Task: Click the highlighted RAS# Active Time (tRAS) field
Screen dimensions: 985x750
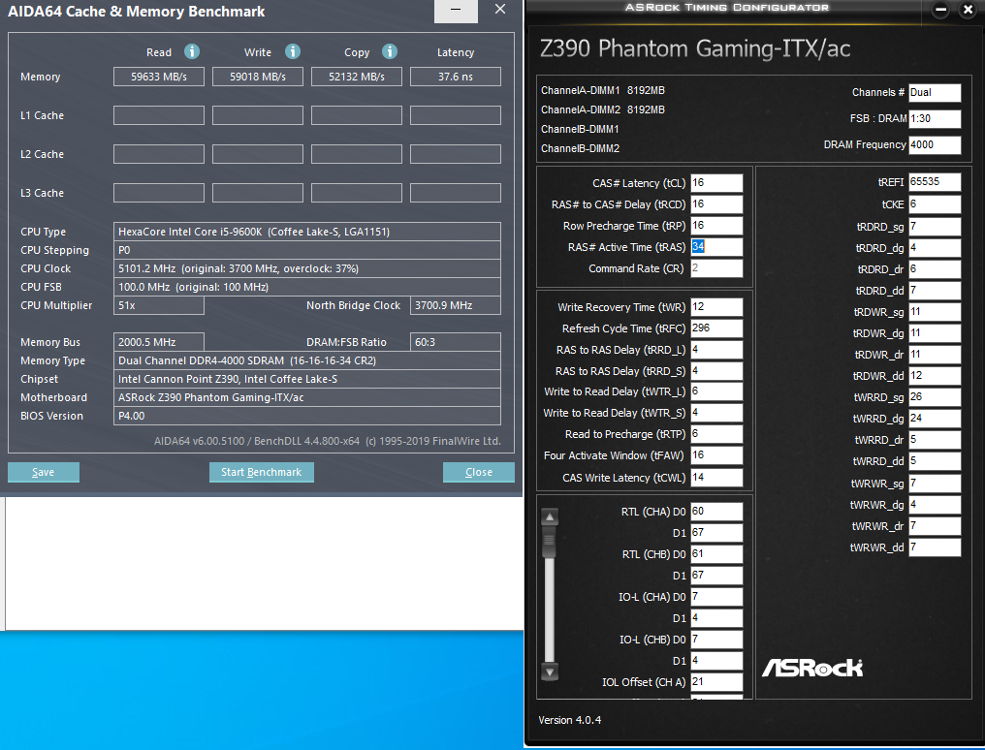Action: click(x=716, y=247)
